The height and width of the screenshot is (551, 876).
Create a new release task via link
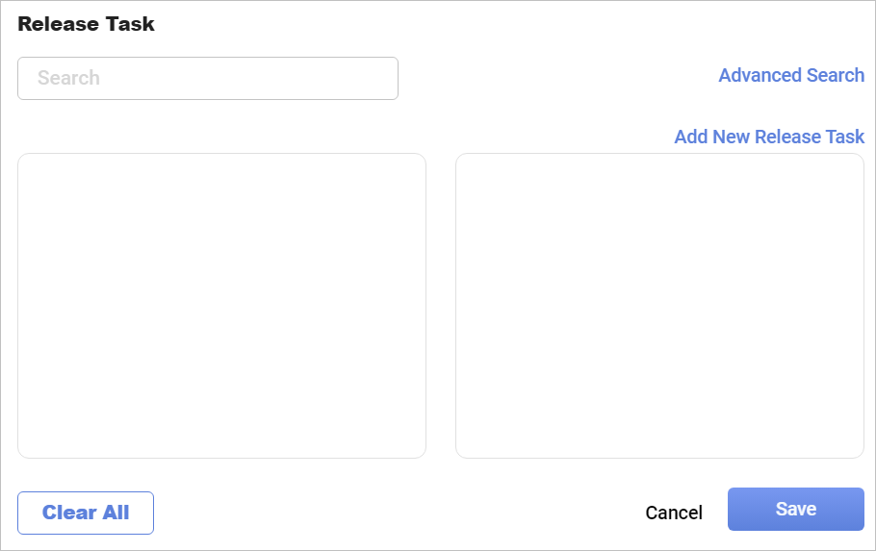tap(769, 137)
